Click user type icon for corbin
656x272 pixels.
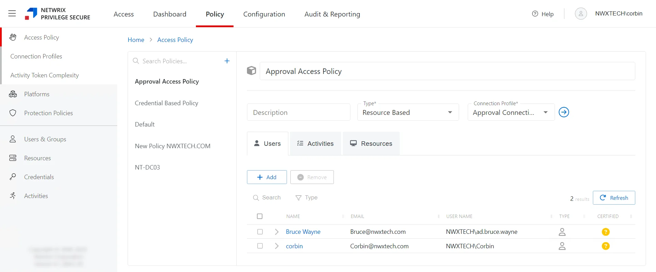562,246
